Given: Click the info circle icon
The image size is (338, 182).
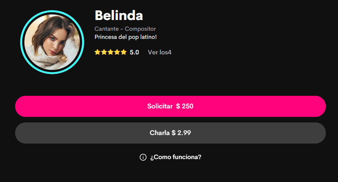Looking at the screenshot, I should pos(143,157).
